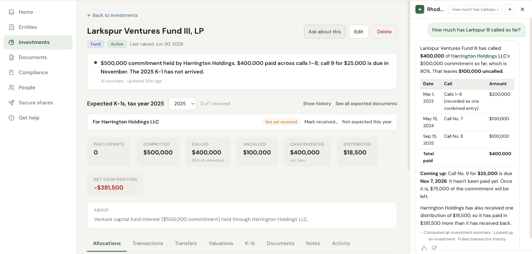The image size is (532, 254).
Task: Click the Compliance checklist icon
Action: coord(11,72)
